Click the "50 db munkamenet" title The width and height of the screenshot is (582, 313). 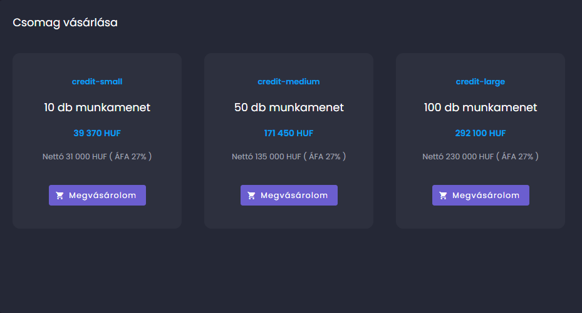click(289, 107)
